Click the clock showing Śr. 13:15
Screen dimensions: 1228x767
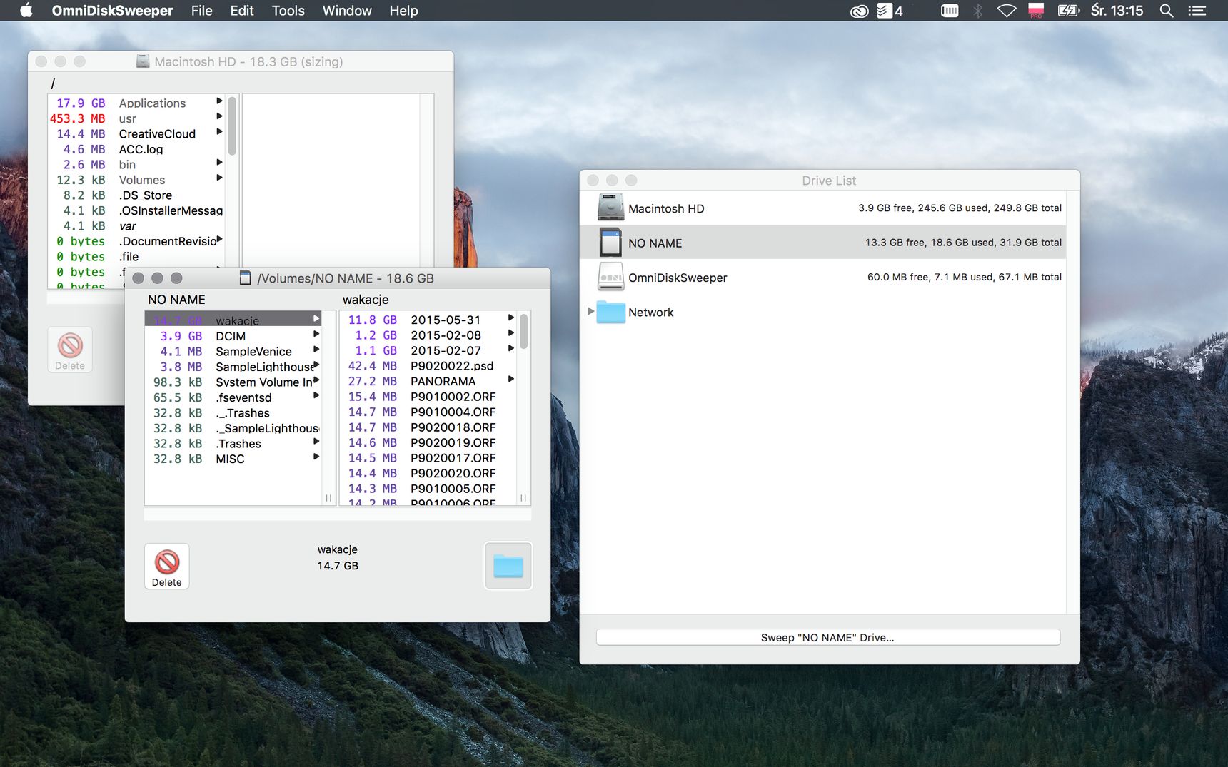coord(1117,11)
